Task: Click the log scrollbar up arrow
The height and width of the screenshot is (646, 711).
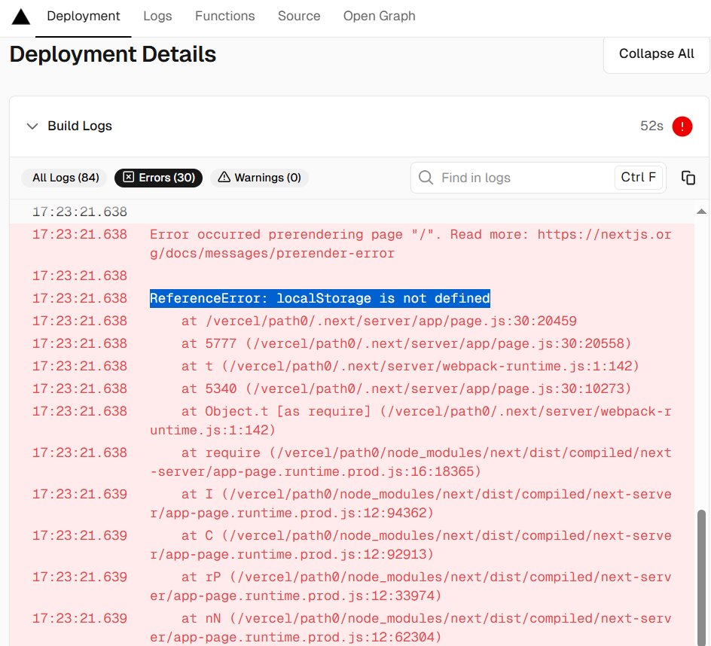Action: point(701,212)
